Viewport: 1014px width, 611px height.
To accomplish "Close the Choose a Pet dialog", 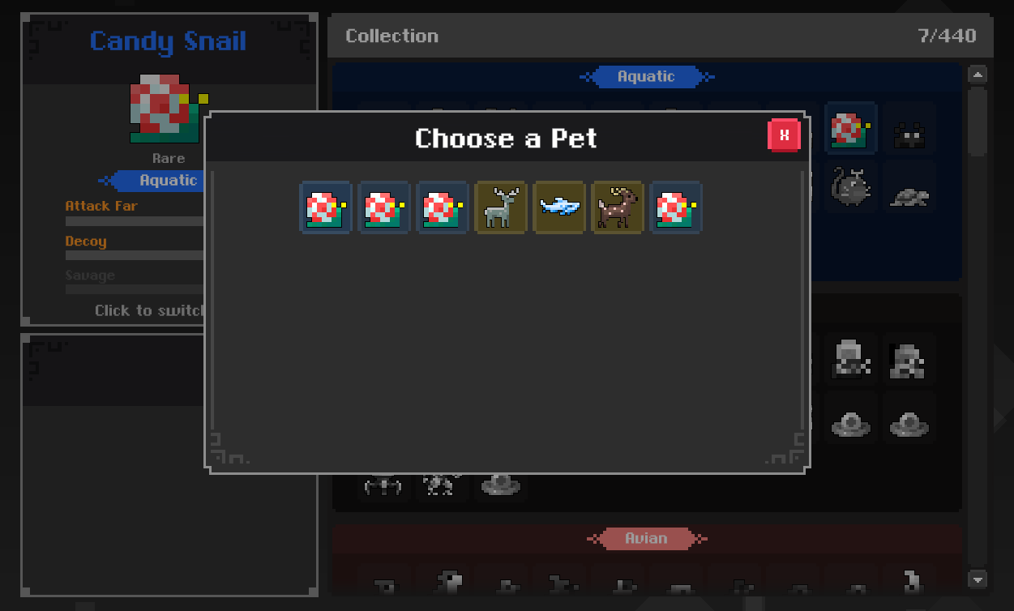I will (784, 135).
